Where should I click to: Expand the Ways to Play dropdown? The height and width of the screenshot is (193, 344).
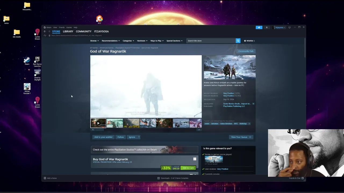[157, 41]
